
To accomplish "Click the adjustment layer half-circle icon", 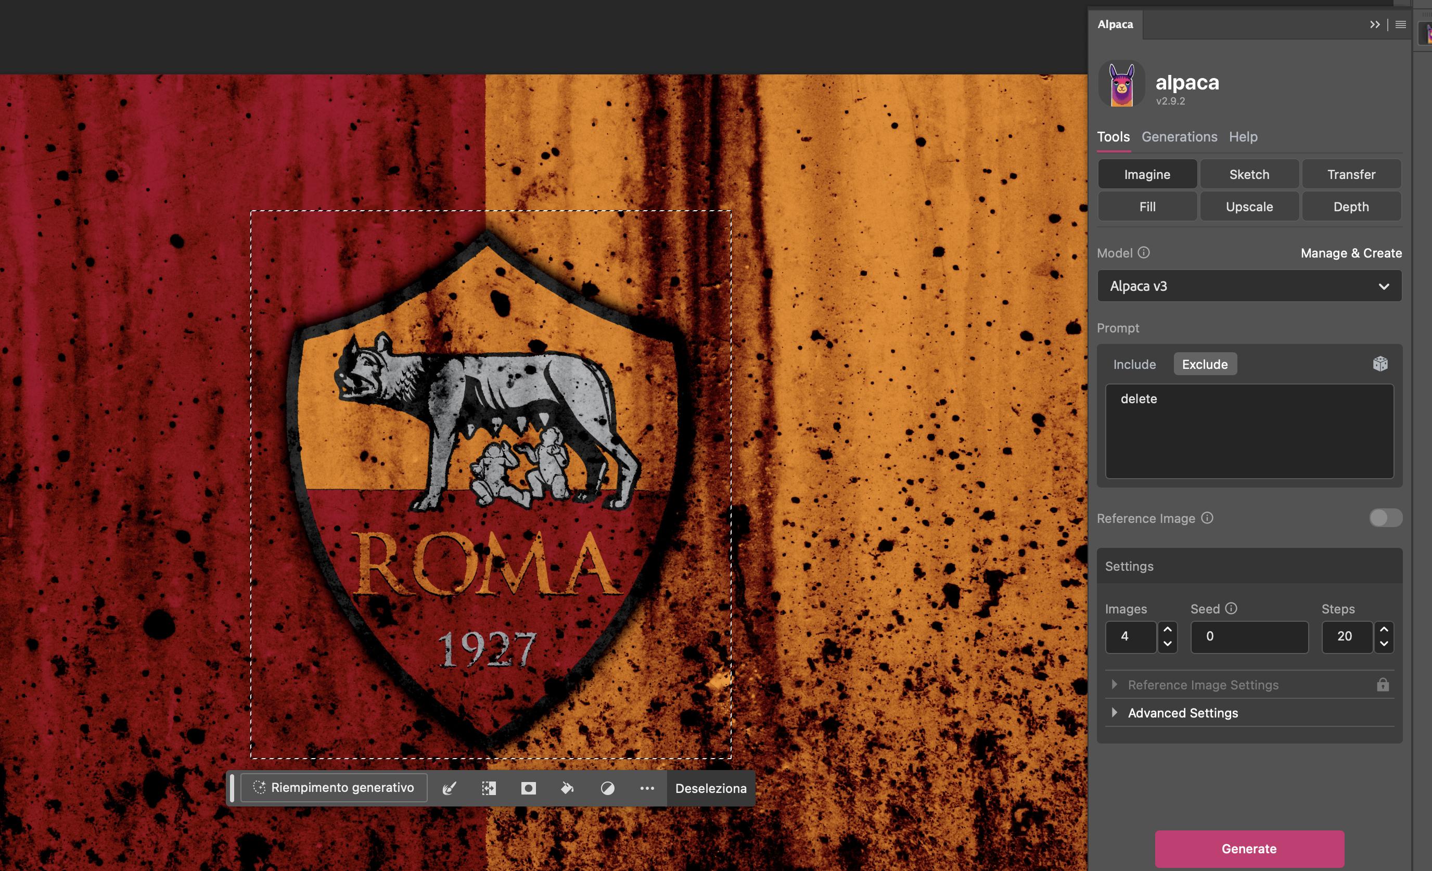I will 607,788.
